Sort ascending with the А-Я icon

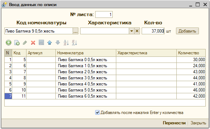tap(66, 43)
